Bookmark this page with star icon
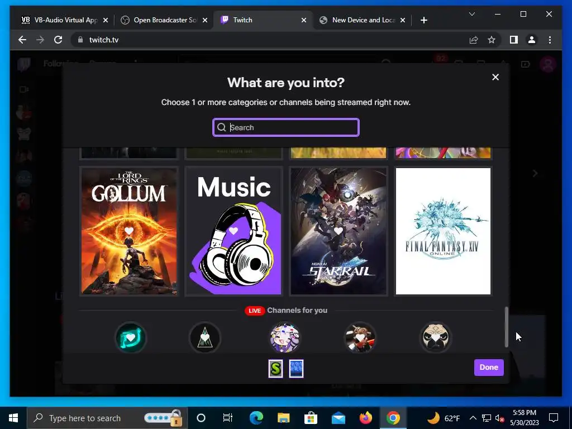Screen dimensions: 572x429 pyautogui.click(x=492, y=40)
